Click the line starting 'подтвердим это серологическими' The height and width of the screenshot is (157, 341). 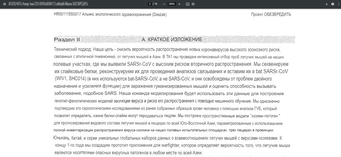(x=166, y=108)
